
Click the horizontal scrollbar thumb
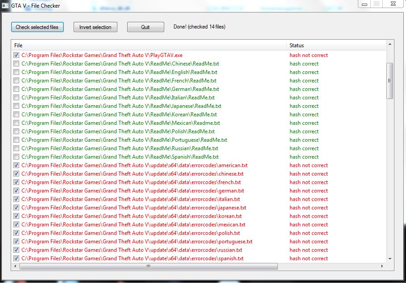click(x=149, y=266)
